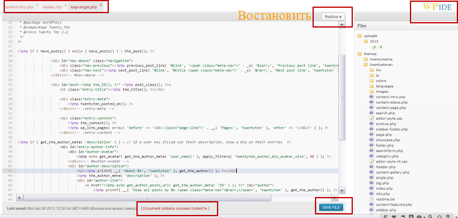
Task: Open page.php in the file tree
Action: coord(384,135)
